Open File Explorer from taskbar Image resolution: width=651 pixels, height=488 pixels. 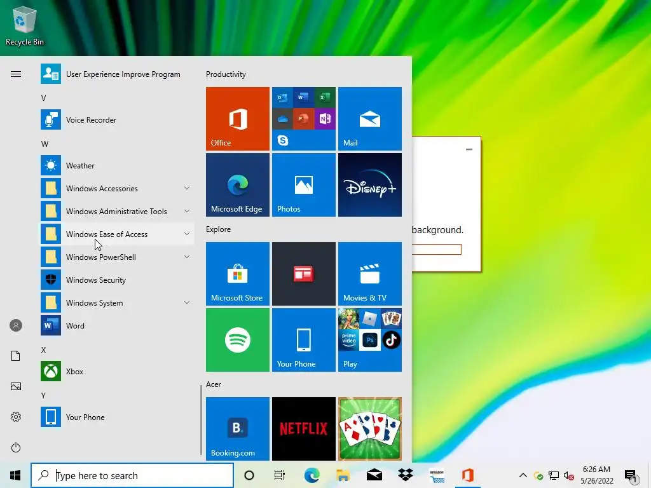(343, 475)
